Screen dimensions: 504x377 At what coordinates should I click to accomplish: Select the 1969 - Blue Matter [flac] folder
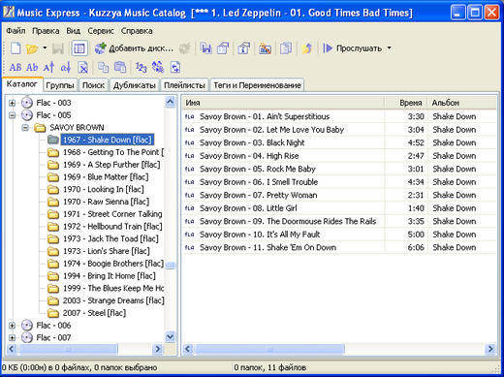click(x=106, y=177)
